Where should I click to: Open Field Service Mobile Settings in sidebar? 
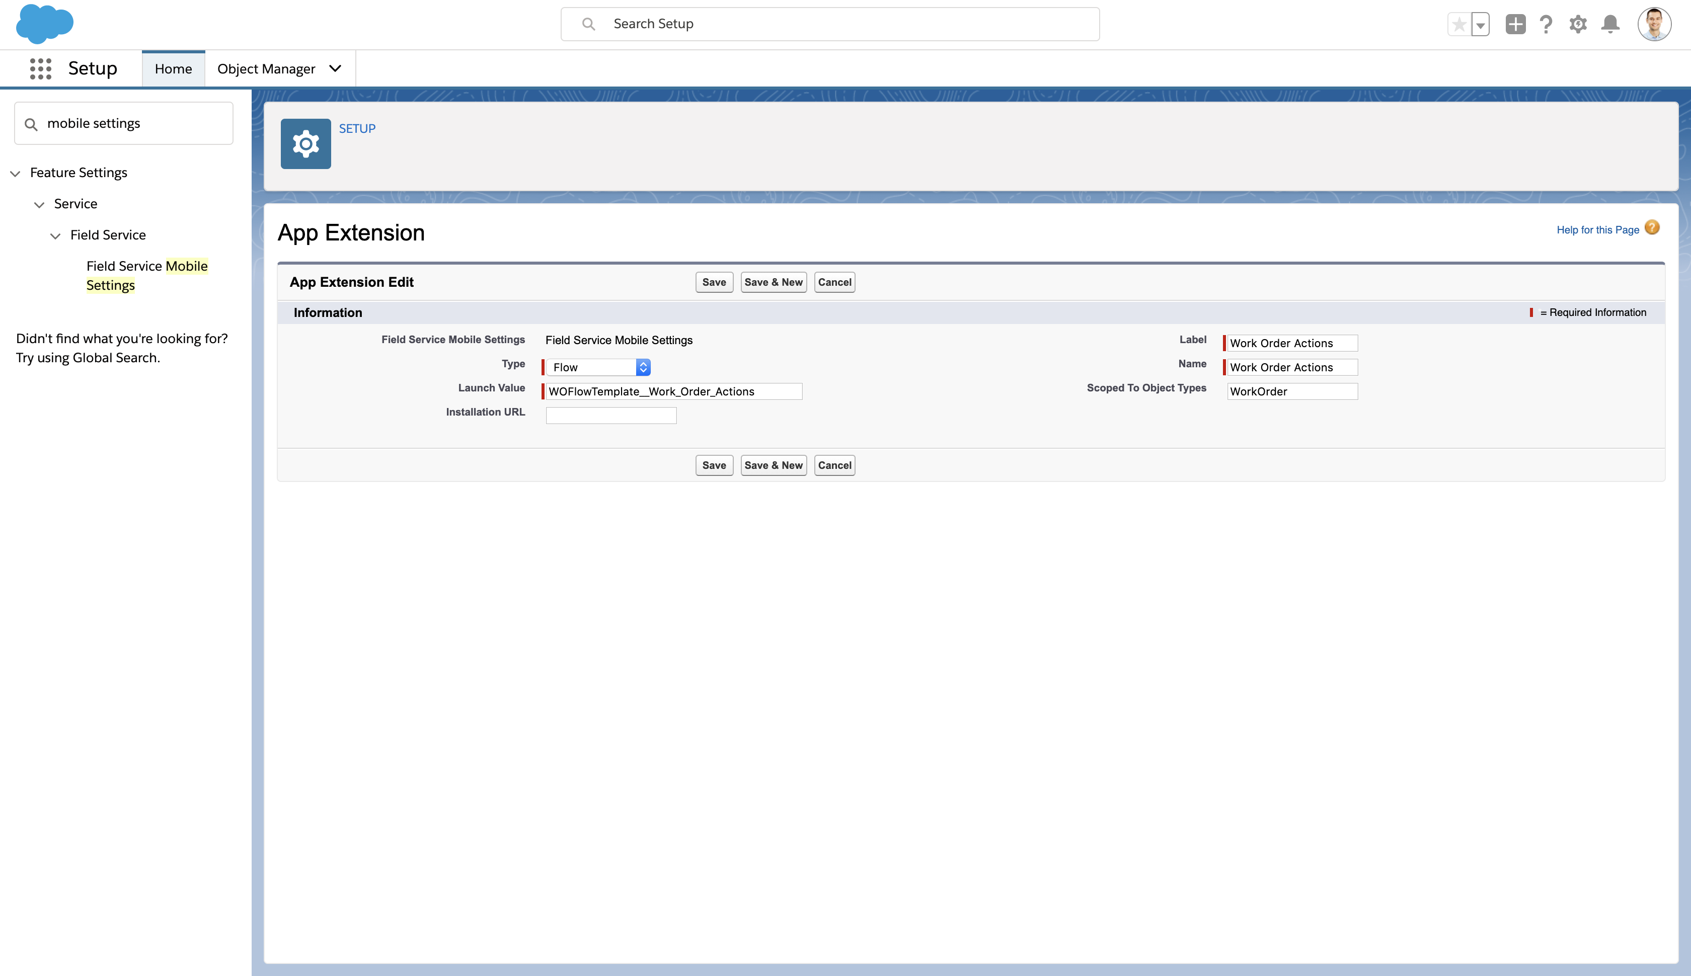147,276
